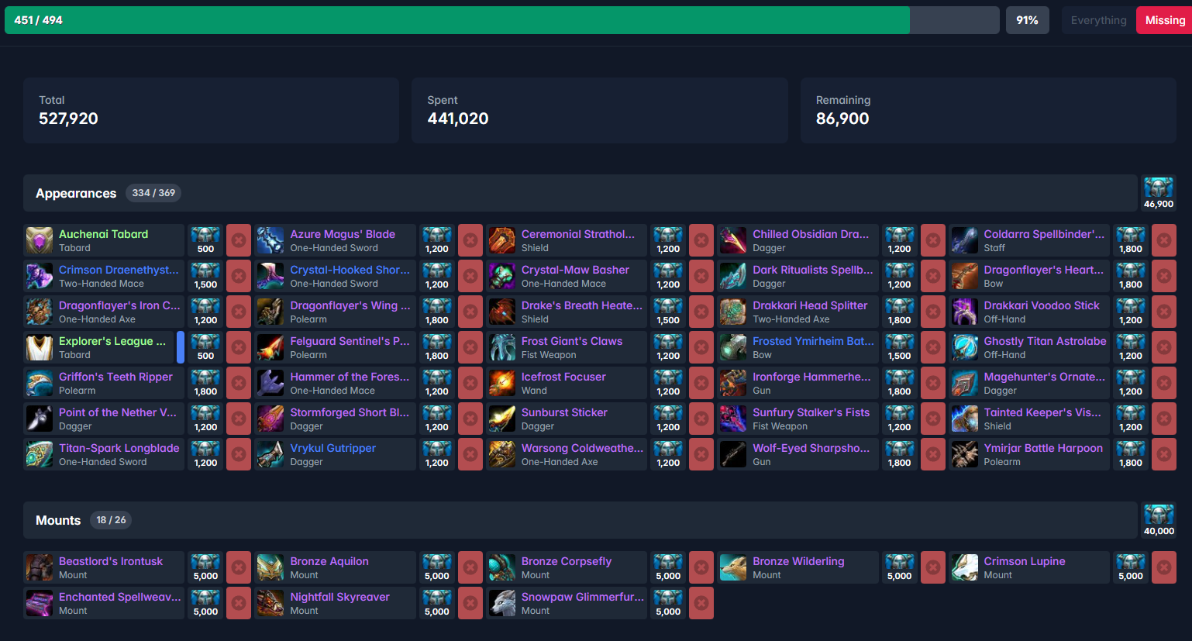Switch filter to Everything

[1098, 20]
